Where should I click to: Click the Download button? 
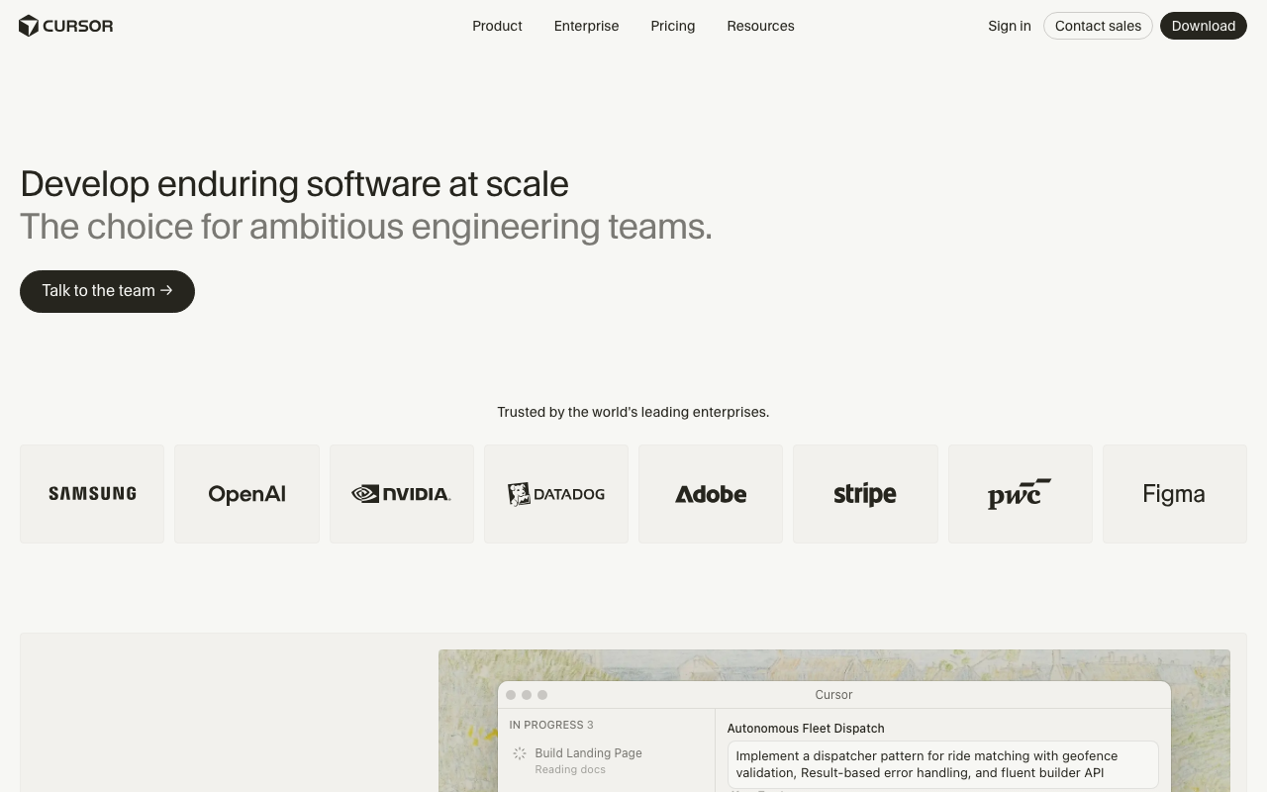point(1203,26)
